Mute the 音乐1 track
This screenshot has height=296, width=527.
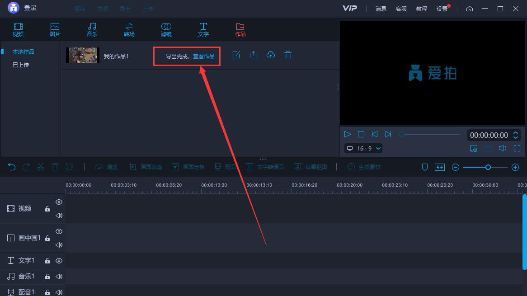point(59,277)
